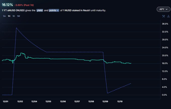The image size is (171, 109).
Task: Click the 16.0% y-axis label
Action: tap(165, 63)
